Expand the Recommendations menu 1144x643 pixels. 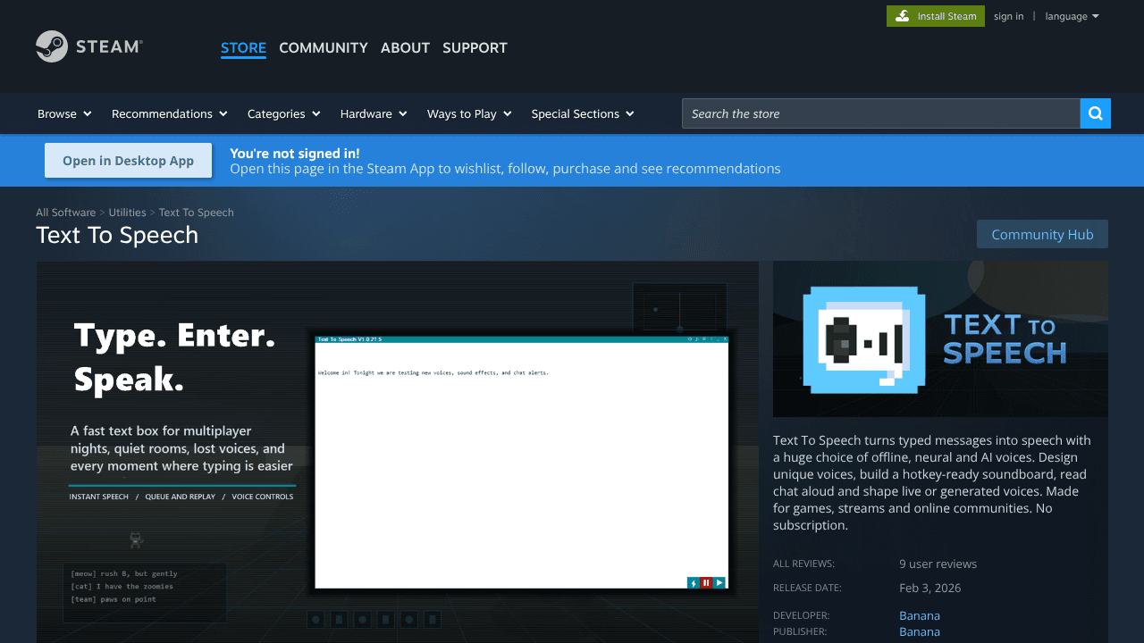[170, 113]
